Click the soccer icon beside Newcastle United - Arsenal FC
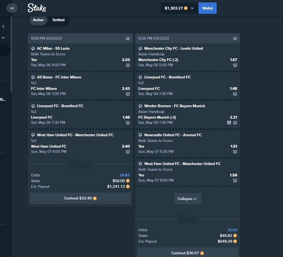The width and height of the screenshot is (283, 257). click(140, 135)
